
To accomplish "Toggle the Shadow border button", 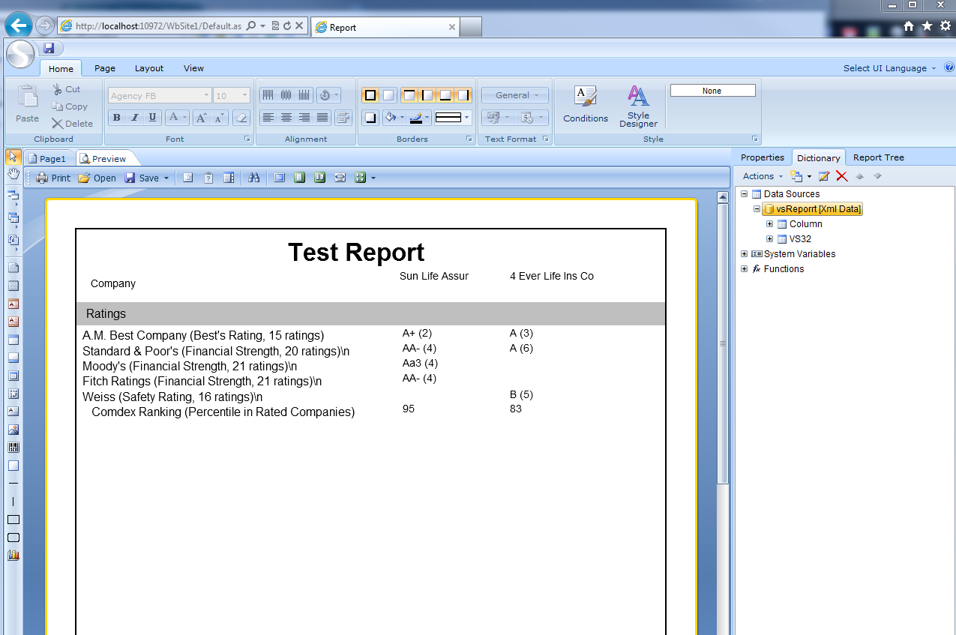I will pos(370,117).
